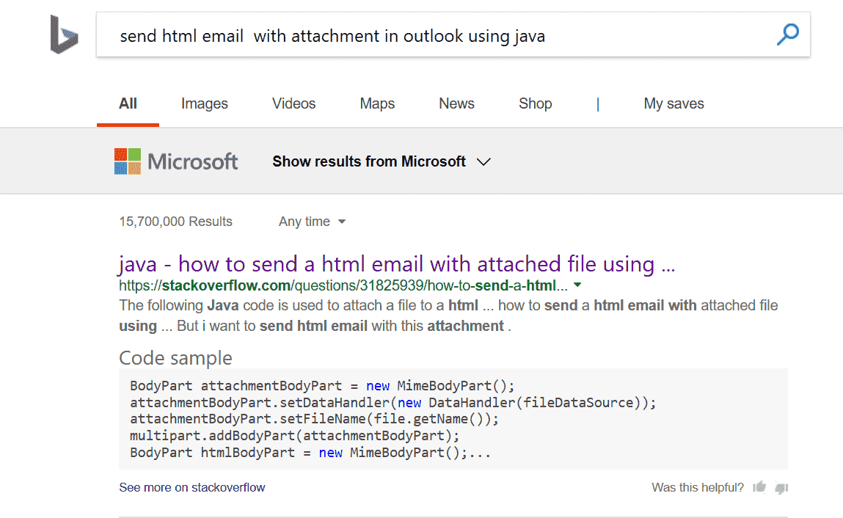
Task: Switch to the Images tab
Action: coord(204,103)
